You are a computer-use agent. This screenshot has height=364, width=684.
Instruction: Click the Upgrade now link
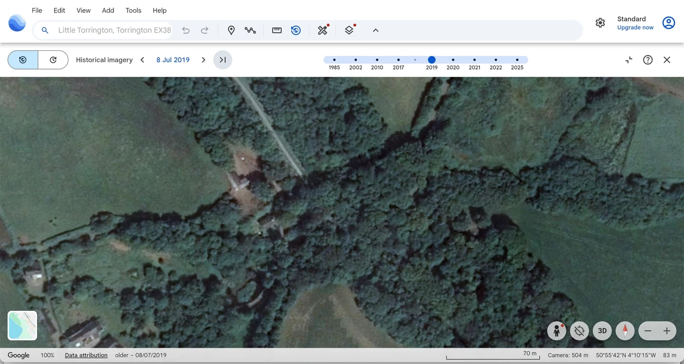pos(635,27)
